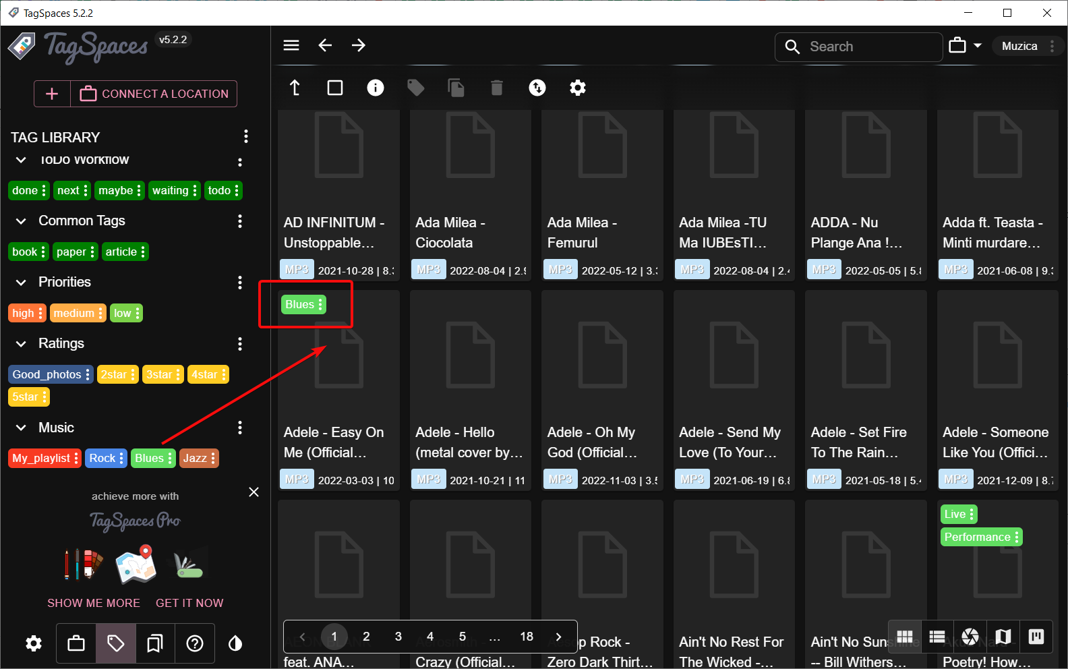The width and height of the screenshot is (1068, 669).
Task: Open the folder view settings gear
Action: click(578, 88)
